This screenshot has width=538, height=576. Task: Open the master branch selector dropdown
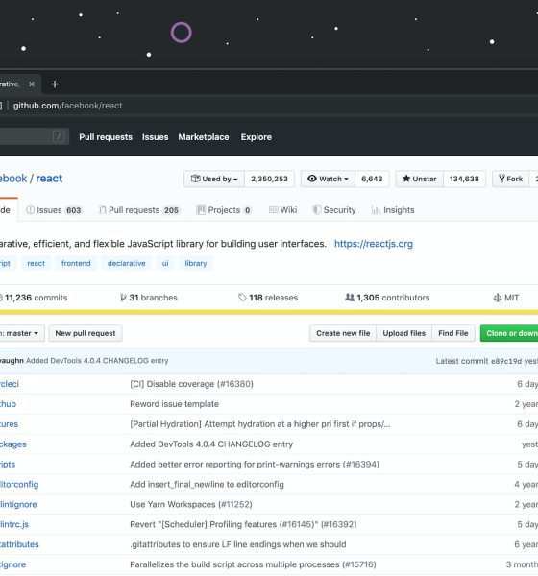coord(21,333)
